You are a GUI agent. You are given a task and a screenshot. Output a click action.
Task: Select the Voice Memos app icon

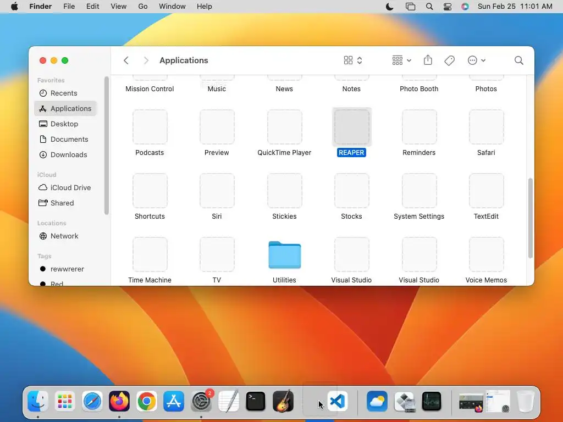point(486,254)
